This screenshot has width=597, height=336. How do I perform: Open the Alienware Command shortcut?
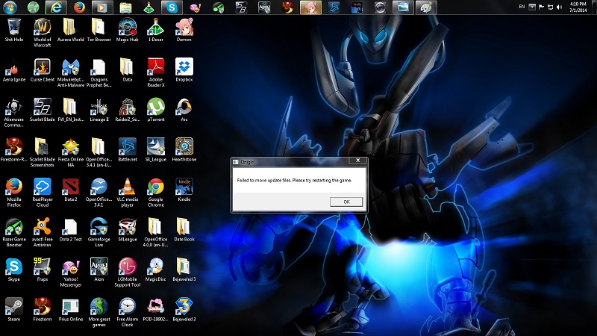[14, 113]
